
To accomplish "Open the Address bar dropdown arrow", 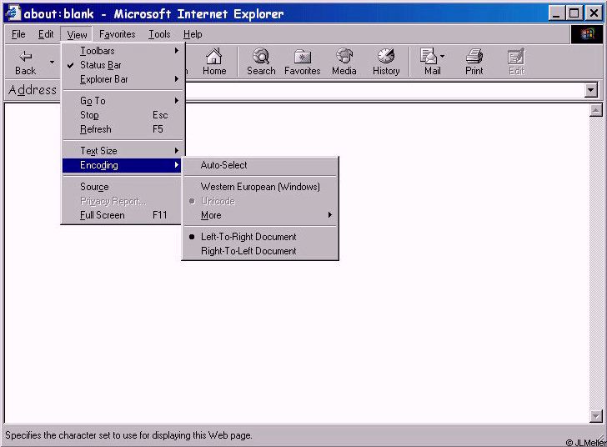I will (x=590, y=90).
